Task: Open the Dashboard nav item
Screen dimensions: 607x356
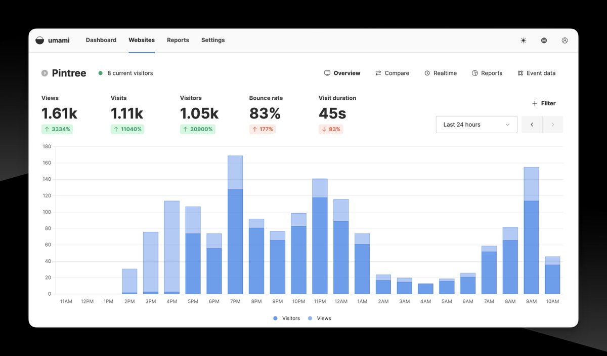Action: coord(101,41)
